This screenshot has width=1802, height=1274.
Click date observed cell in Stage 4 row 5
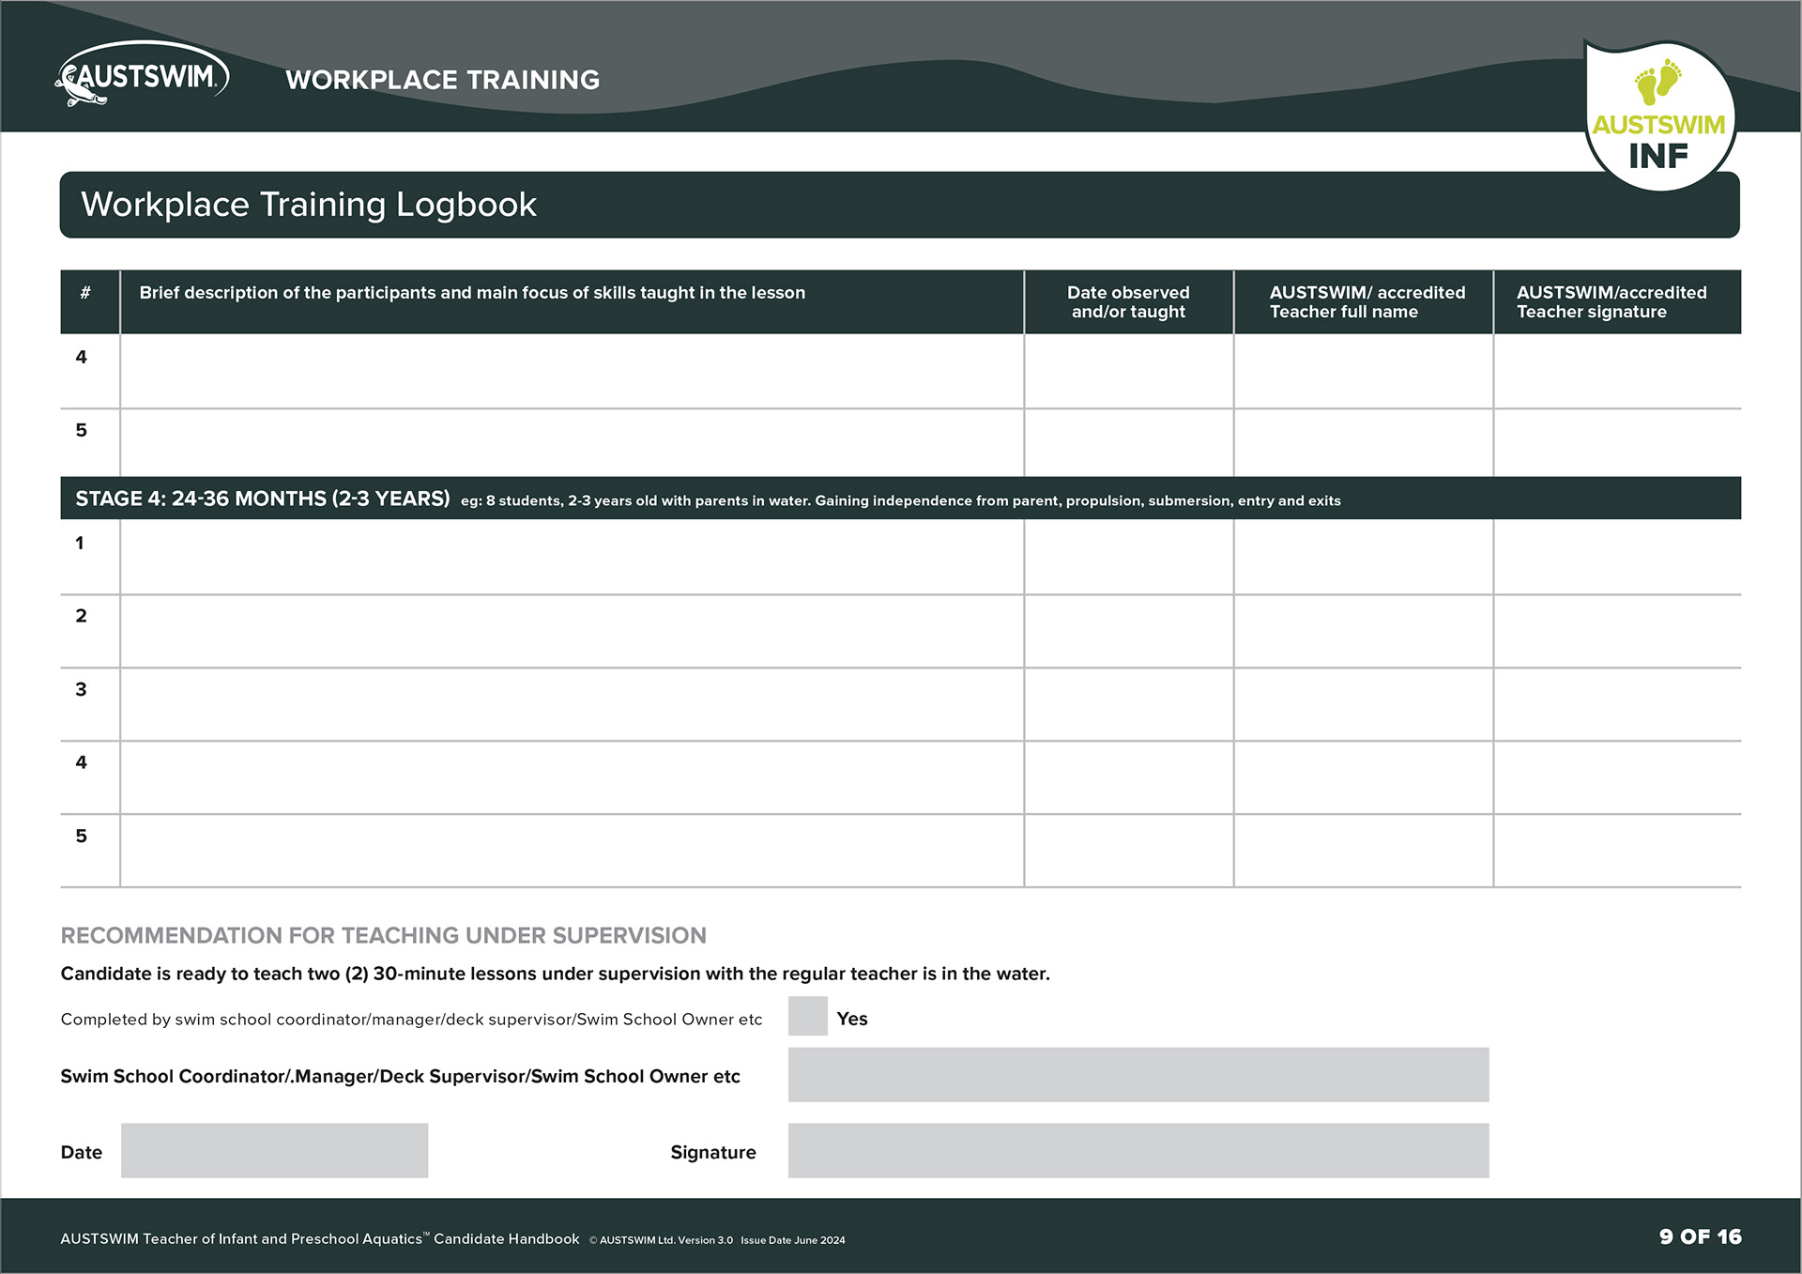1129,851
